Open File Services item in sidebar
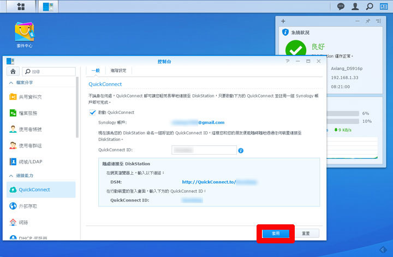 (x=41, y=113)
